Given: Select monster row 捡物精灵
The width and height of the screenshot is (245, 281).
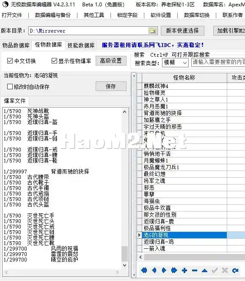Looking at the screenshot, I should [x=184, y=93].
